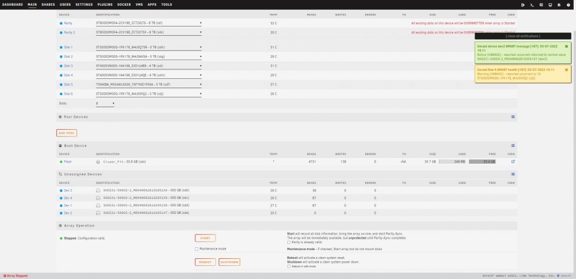Image resolution: width=576 pixels, height=279 pixels.
Task: Enable the Maintenance mode checkbox
Action: (x=196, y=249)
